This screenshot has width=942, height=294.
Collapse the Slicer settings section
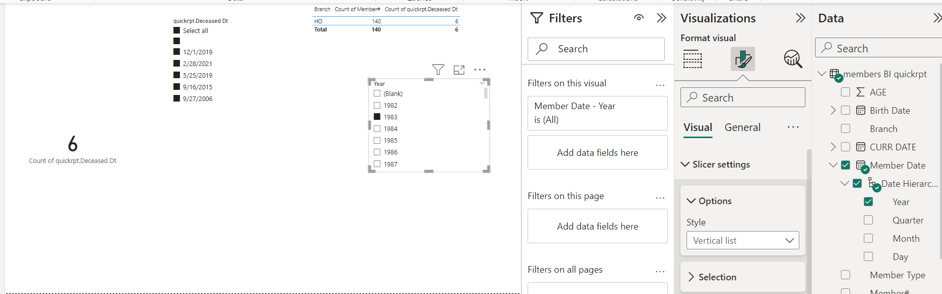pos(685,165)
